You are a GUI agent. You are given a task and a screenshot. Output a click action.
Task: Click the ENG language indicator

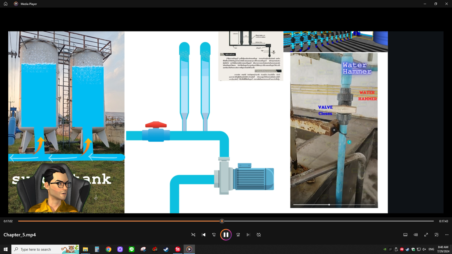[431, 249]
